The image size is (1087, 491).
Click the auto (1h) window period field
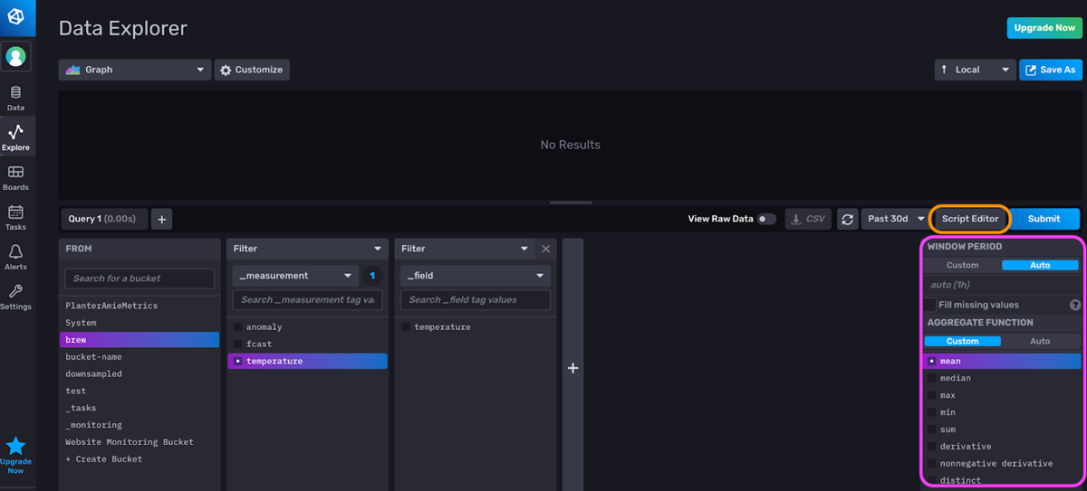[1002, 285]
